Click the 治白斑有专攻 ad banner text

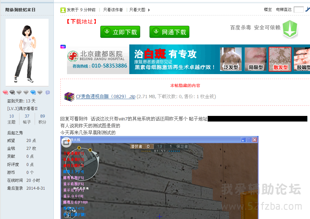click(165, 54)
